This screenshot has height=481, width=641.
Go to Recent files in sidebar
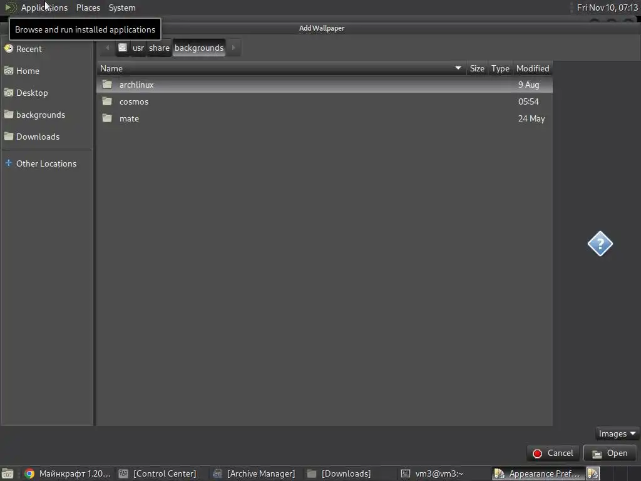pos(46,49)
